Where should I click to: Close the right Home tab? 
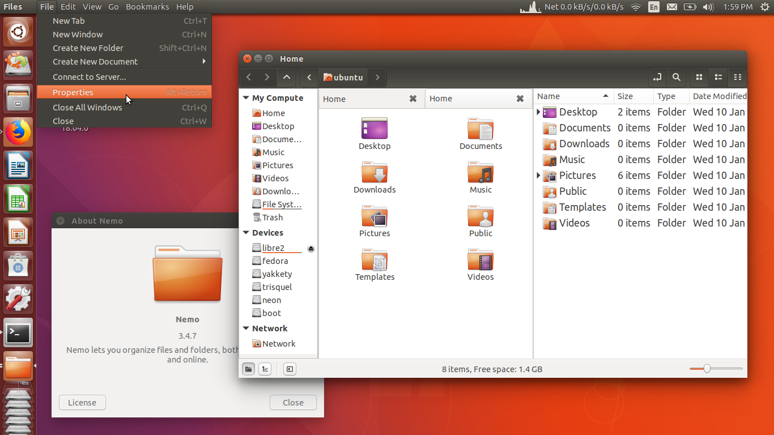[x=520, y=99]
